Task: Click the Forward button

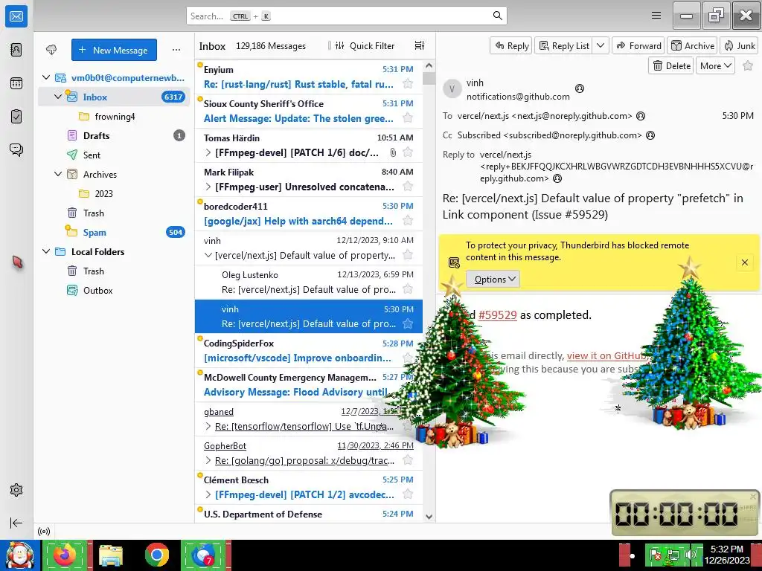Action: 638,45
